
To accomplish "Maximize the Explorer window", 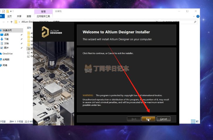I will 187,11.
